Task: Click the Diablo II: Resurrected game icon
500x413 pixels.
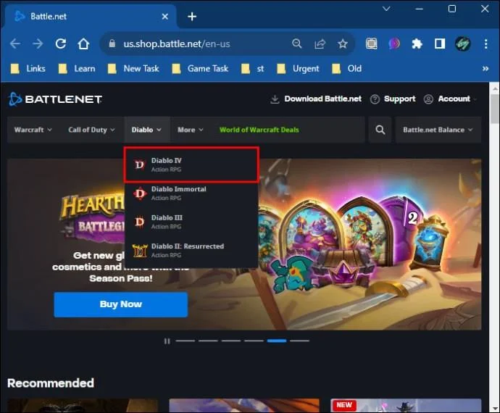Action: [x=140, y=251]
